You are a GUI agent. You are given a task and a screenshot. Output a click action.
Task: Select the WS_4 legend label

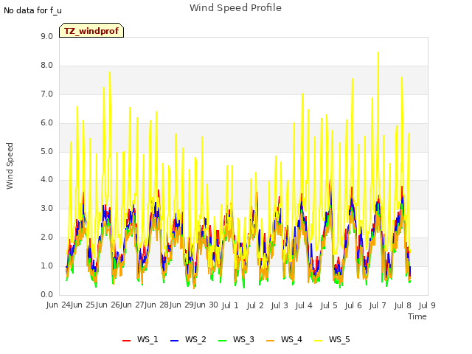point(291,339)
